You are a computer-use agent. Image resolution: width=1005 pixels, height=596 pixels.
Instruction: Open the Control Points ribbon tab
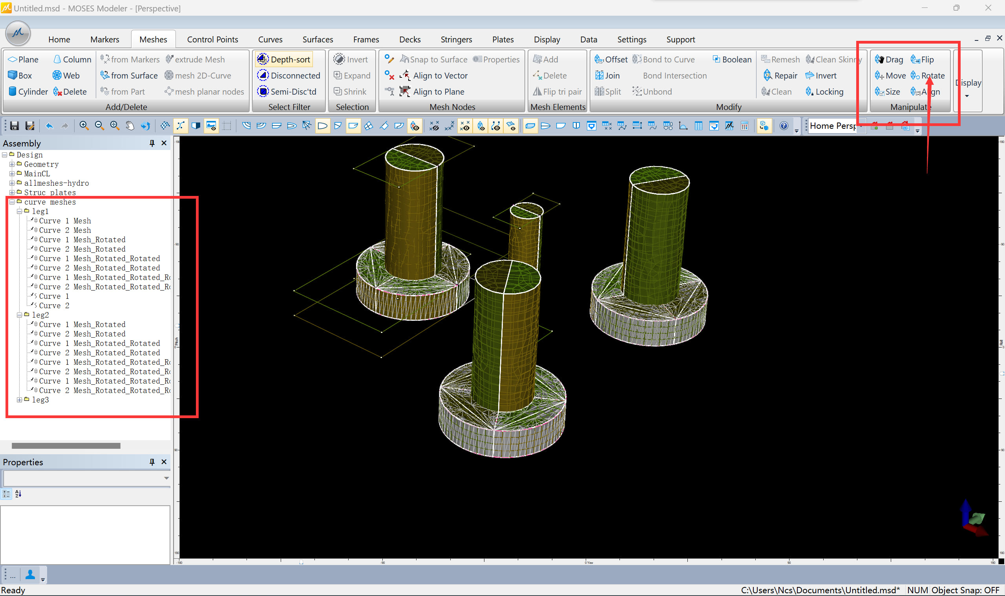click(212, 39)
